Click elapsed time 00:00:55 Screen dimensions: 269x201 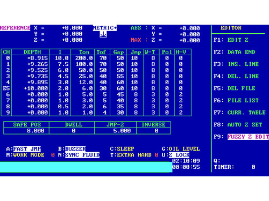coord(186,167)
